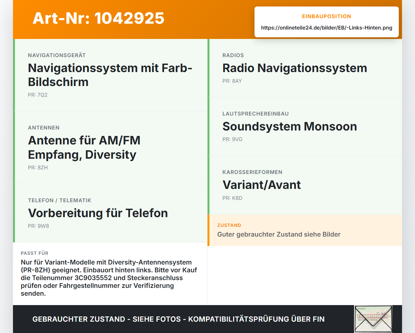Click the Passt für compatibility text
The image size is (415, 333).
pos(109,278)
